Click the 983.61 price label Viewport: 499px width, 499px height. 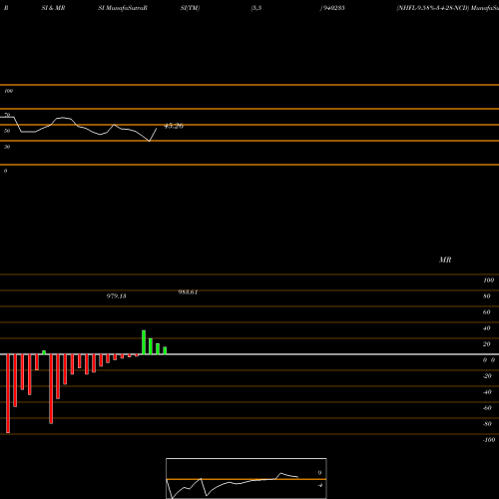[x=188, y=292]
